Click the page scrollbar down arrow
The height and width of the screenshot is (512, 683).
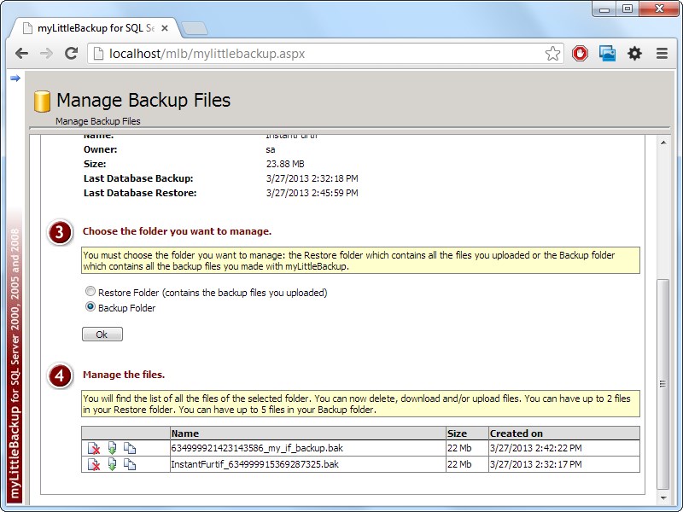[663, 498]
